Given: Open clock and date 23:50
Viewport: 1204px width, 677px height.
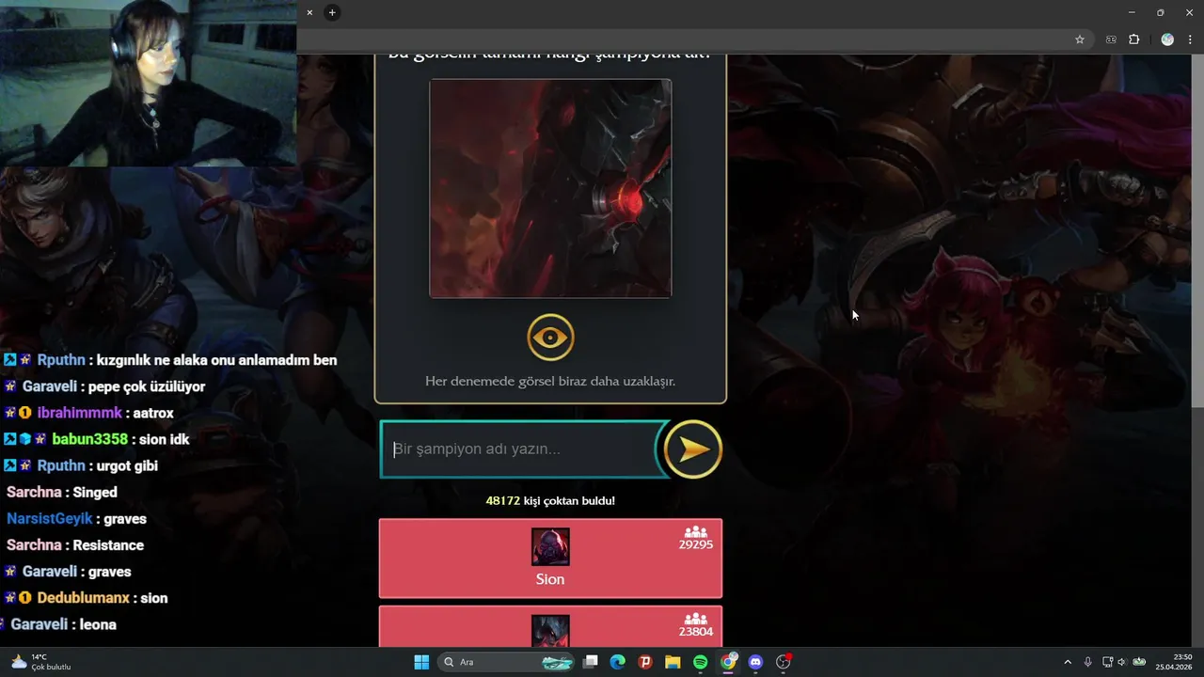Looking at the screenshot, I should click(x=1174, y=662).
